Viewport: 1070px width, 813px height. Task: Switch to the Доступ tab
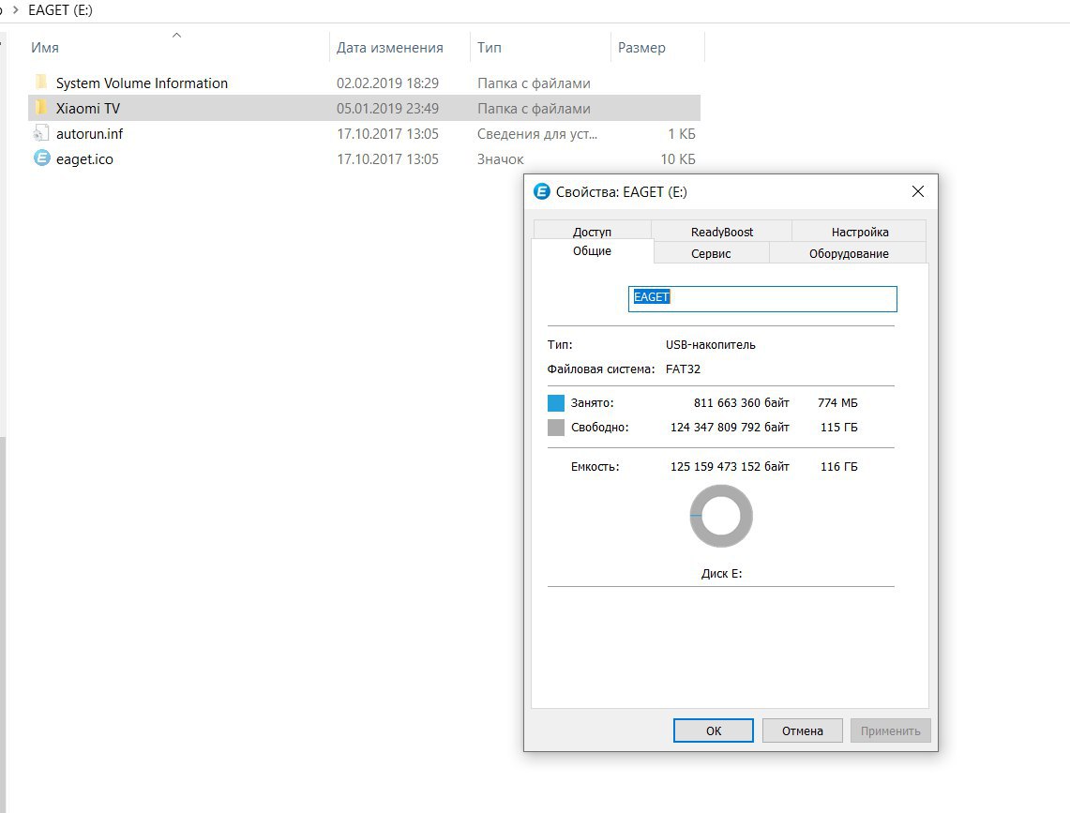coord(592,232)
